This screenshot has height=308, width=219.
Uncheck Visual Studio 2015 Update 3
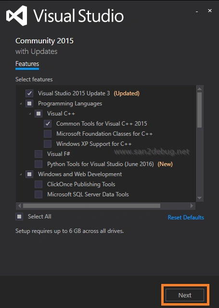(x=29, y=93)
